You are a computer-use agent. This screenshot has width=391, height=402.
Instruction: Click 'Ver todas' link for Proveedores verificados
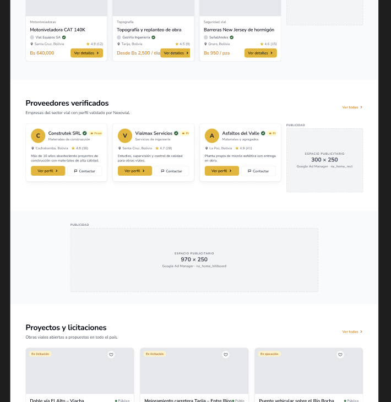click(x=352, y=107)
